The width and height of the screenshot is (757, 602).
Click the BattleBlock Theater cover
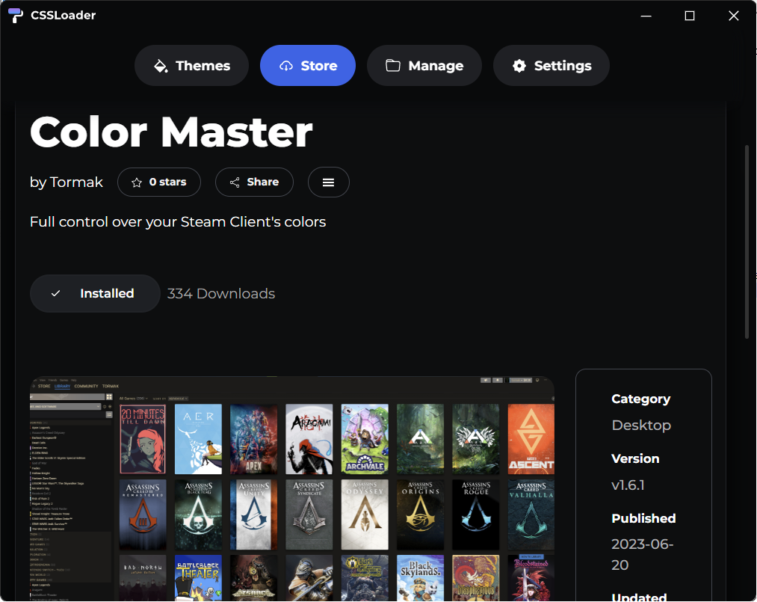pos(198,578)
